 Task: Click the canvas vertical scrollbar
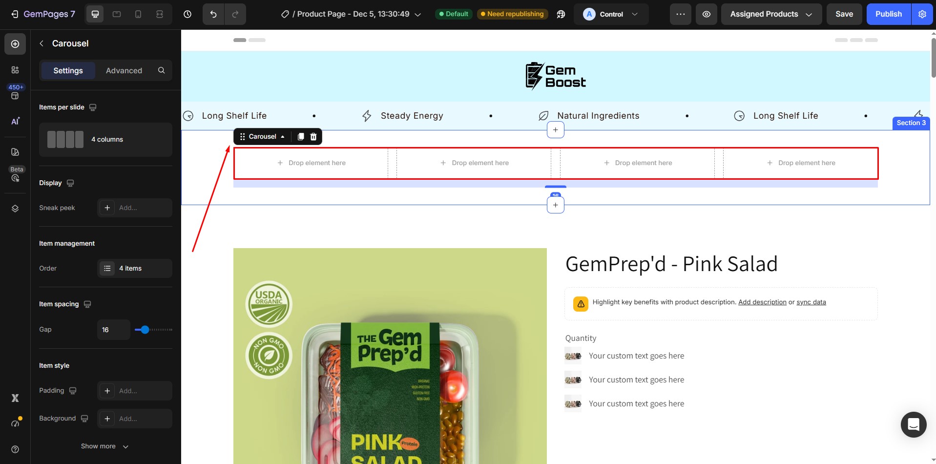(x=933, y=58)
